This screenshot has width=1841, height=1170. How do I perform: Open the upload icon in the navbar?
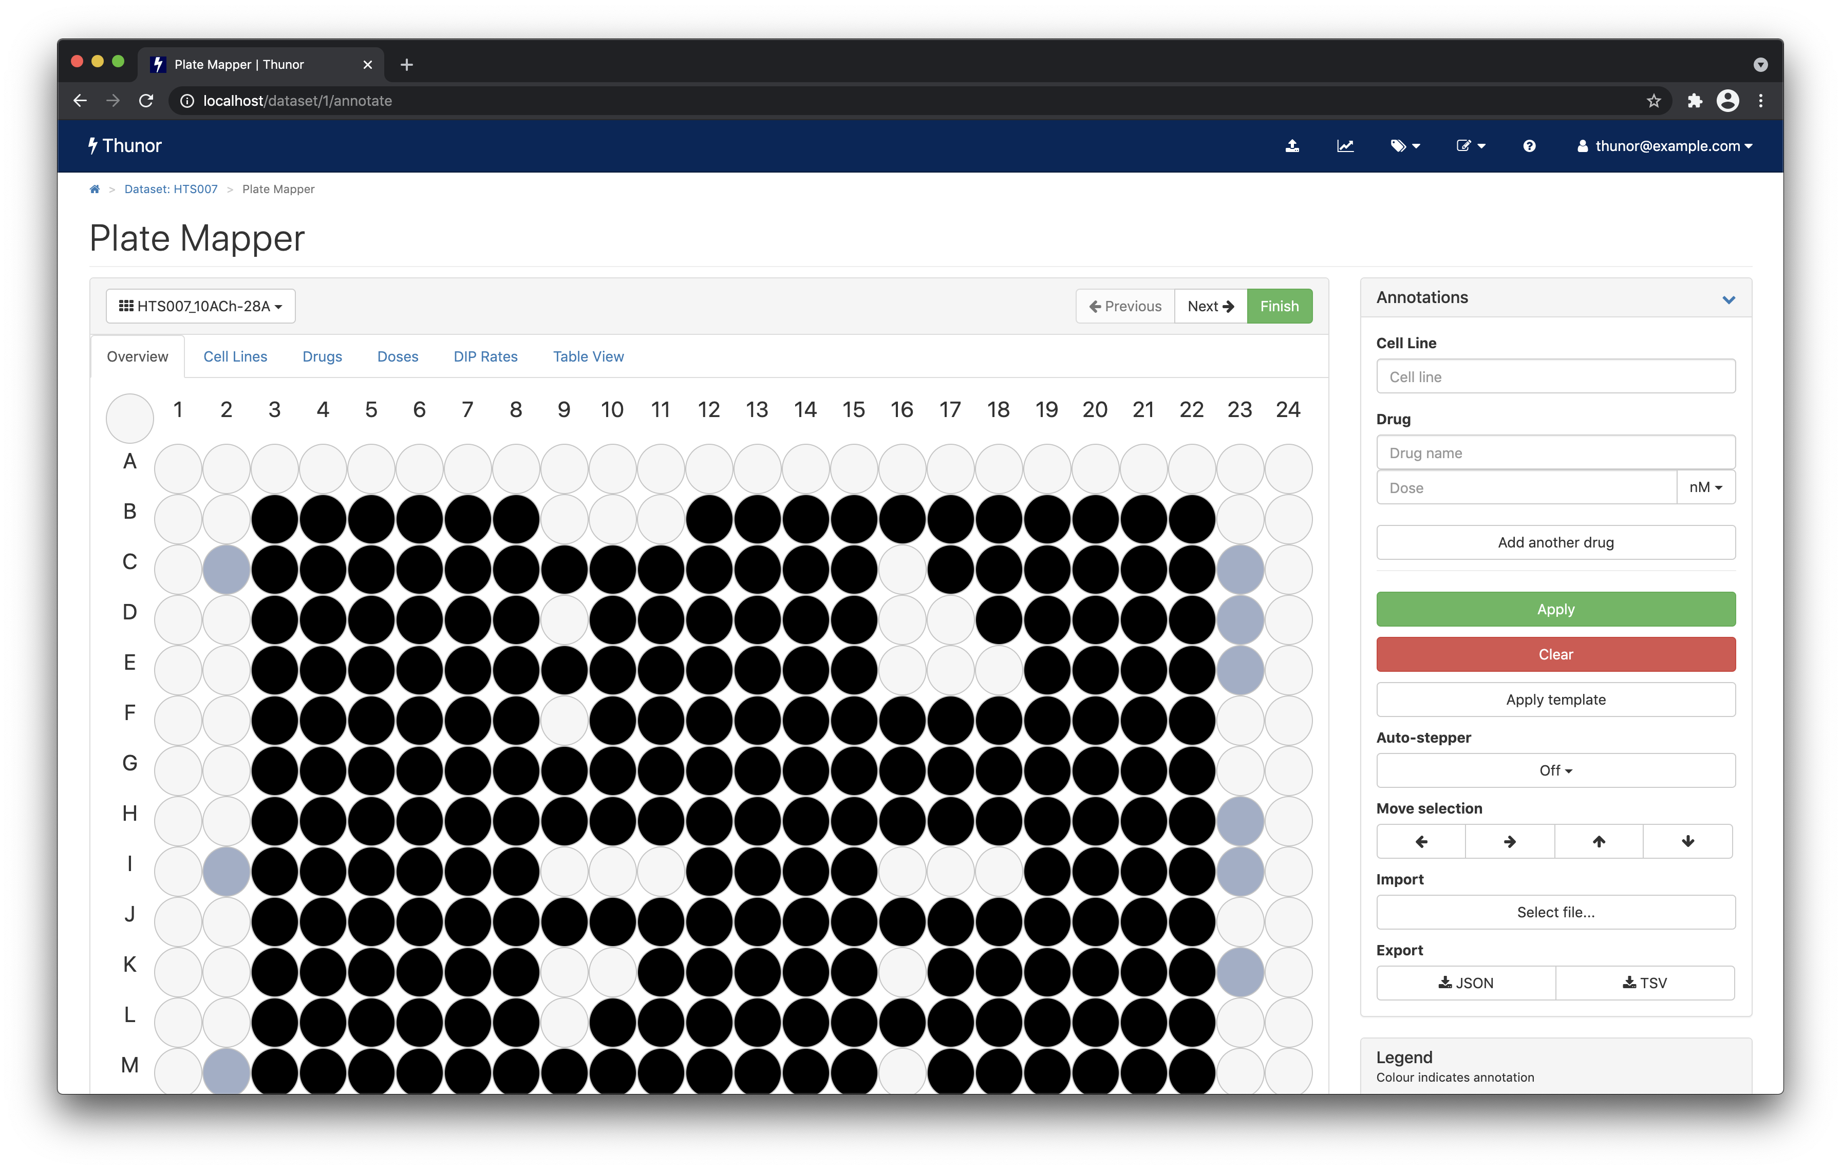1292,146
